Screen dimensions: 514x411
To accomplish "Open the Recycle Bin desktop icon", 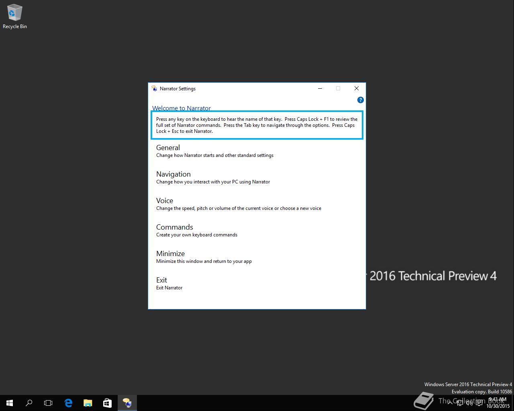I will click(15, 16).
